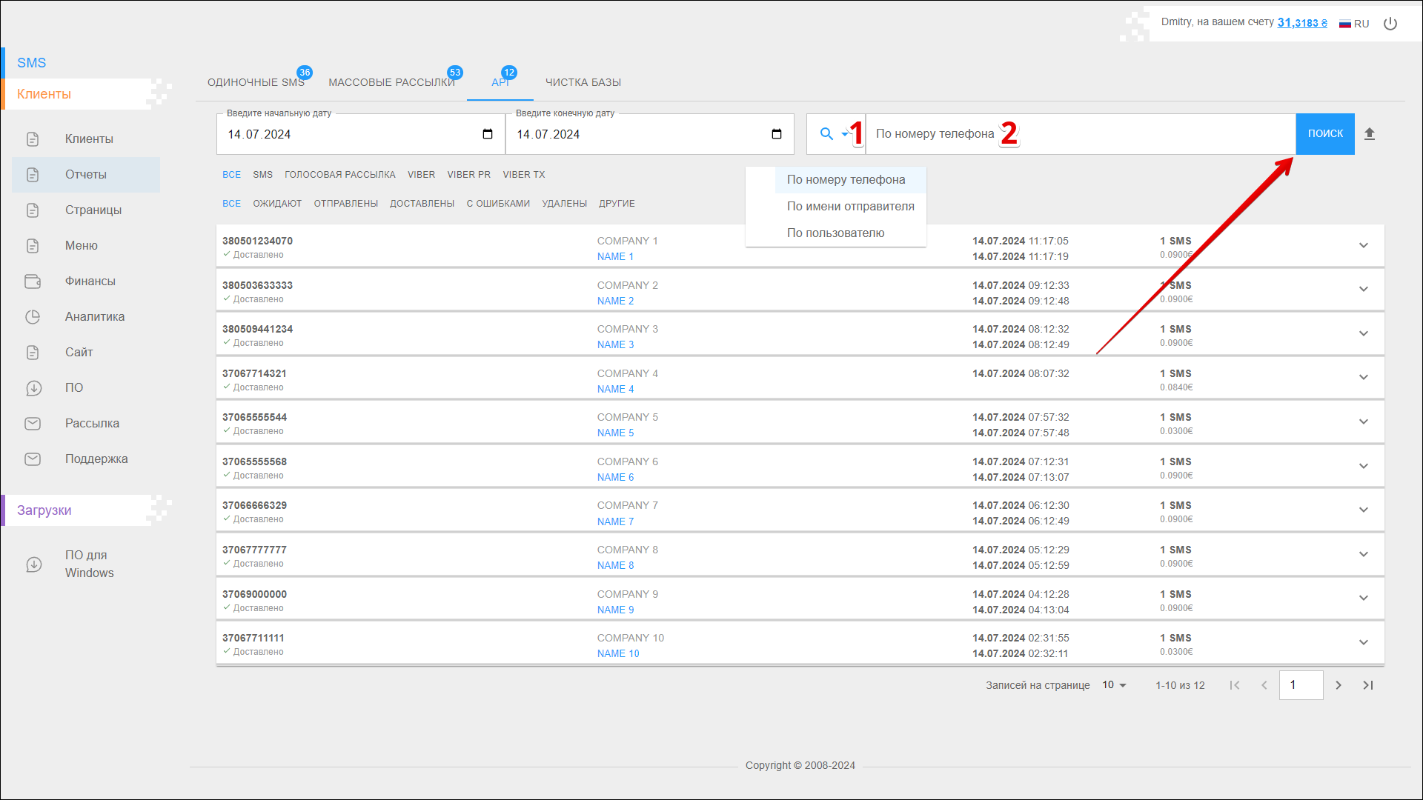Filter by Доставлены status

(x=422, y=204)
